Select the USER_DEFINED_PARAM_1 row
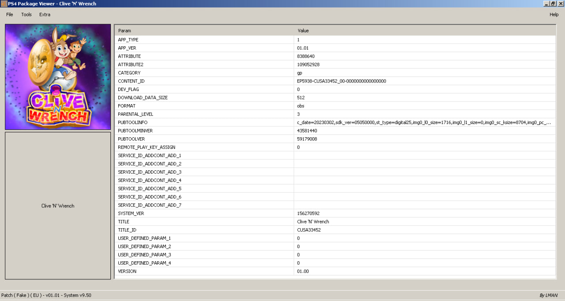This screenshot has height=301, width=565. tap(335, 238)
